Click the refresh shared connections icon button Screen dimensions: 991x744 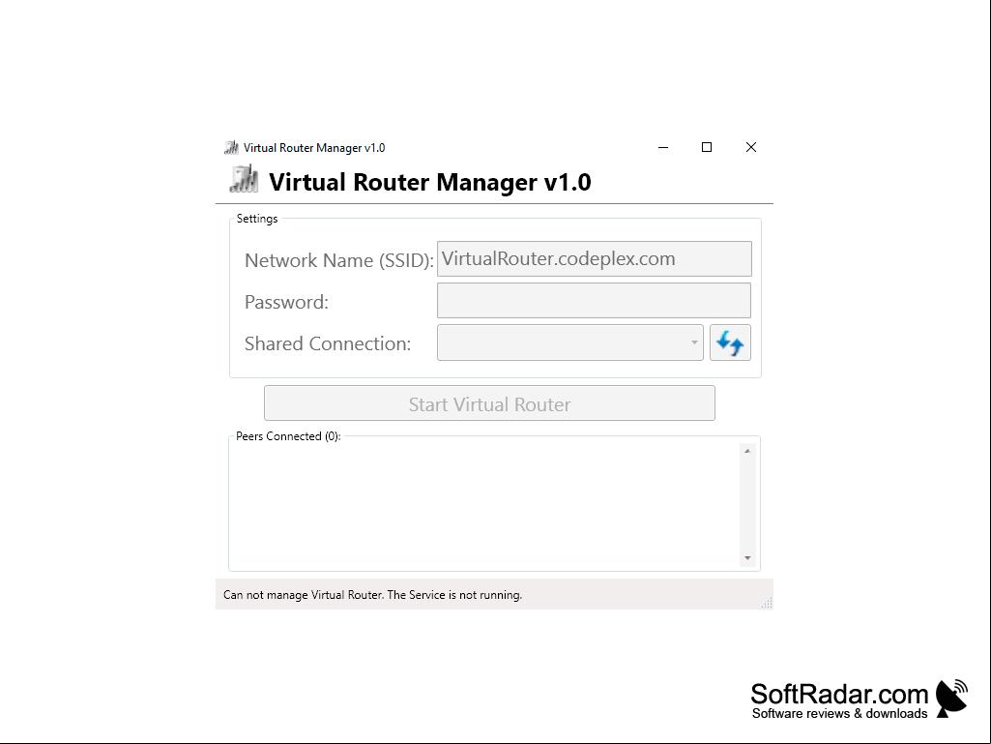click(x=730, y=342)
